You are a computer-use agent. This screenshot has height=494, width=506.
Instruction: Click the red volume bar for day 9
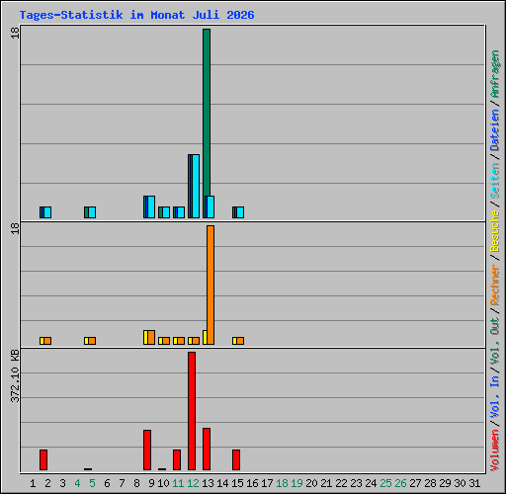(x=147, y=450)
